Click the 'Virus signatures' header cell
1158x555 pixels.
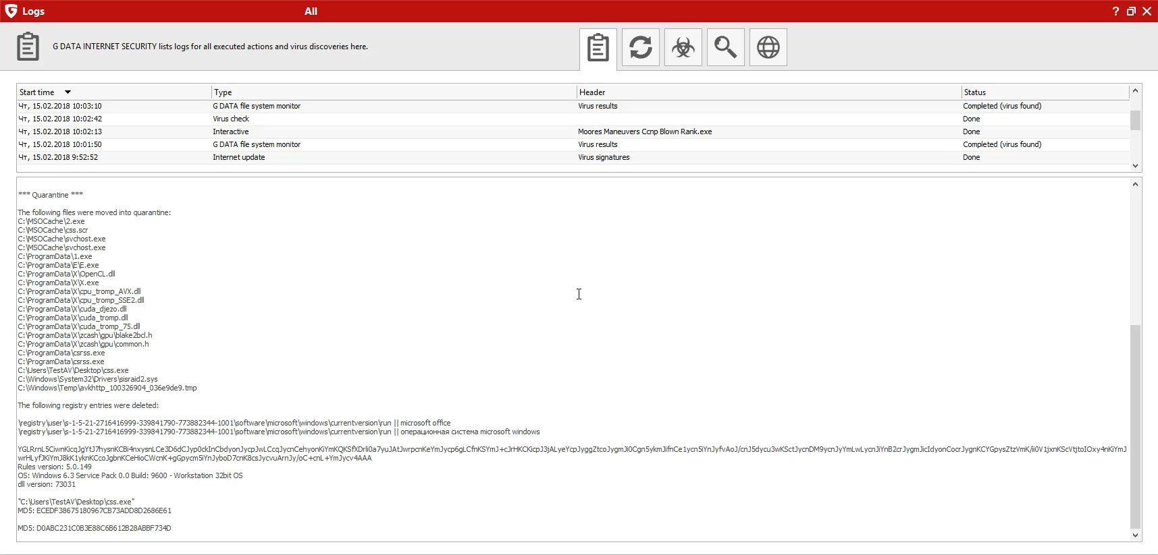coord(604,157)
